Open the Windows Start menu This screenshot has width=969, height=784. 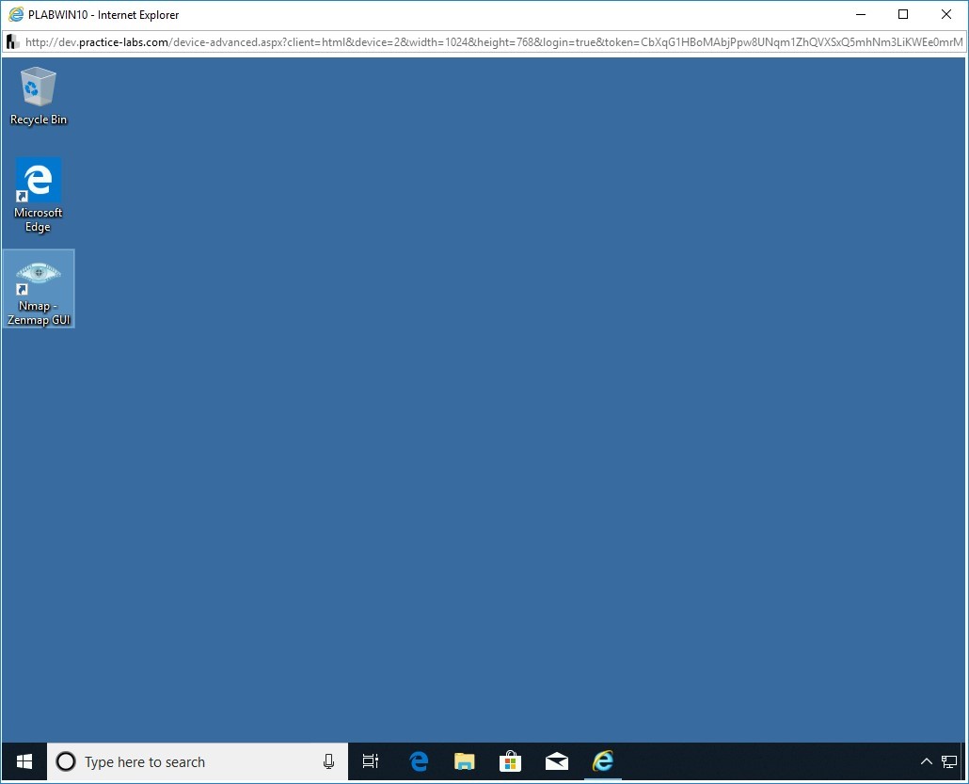coord(24,761)
